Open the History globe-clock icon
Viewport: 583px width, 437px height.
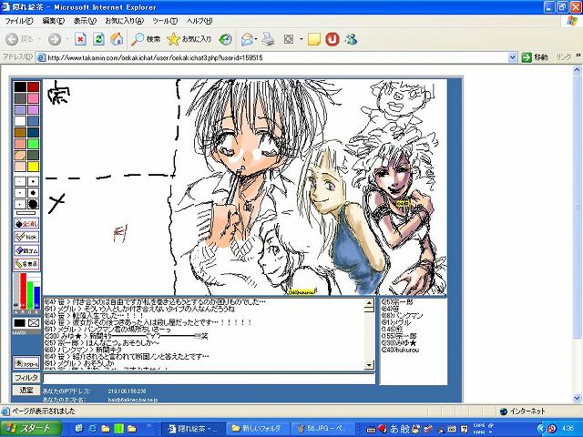225,39
